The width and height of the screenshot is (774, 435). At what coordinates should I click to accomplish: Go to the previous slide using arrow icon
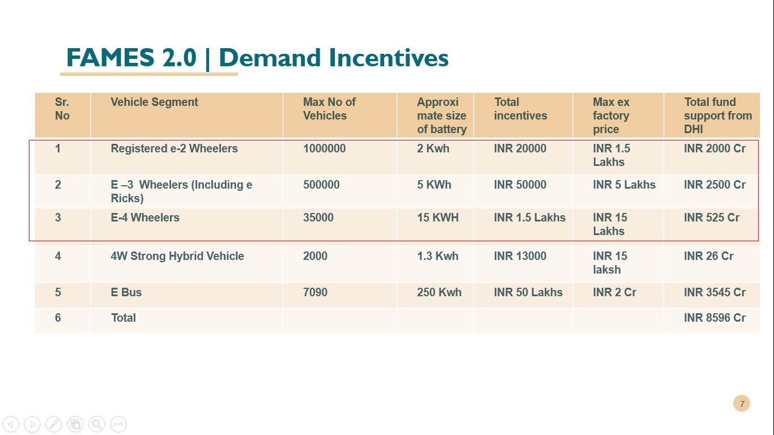11,424
